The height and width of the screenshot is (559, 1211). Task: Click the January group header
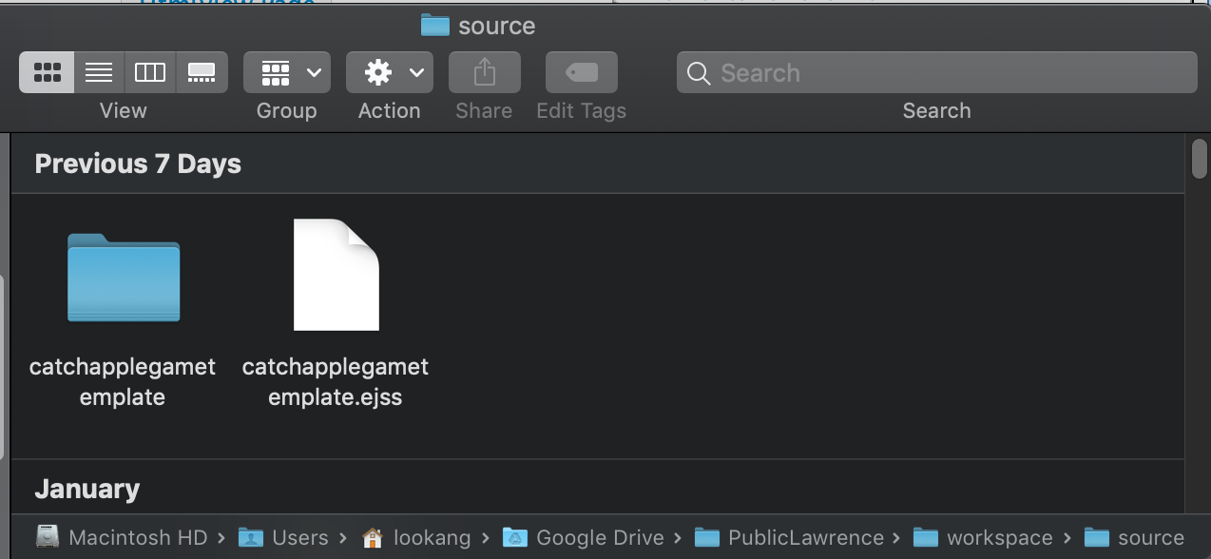point(87,489)
